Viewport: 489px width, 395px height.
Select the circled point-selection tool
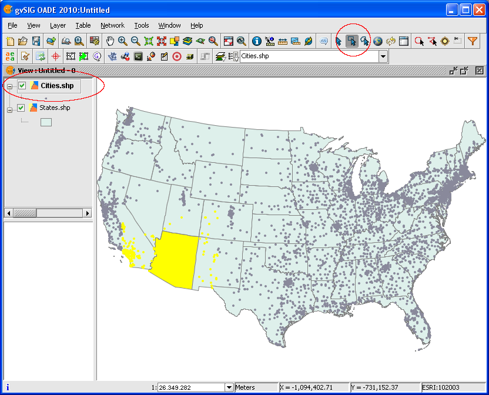[350, 41]
